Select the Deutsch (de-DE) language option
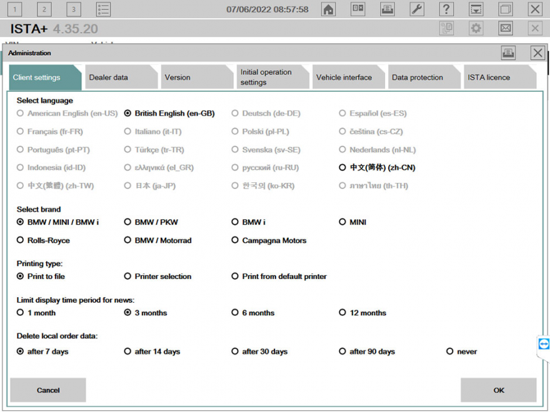The image size is (550, 412). [x=235, y=114]
